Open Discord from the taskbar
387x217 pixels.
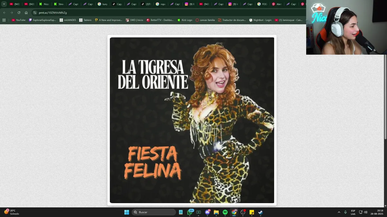pyautogui.click(x=207, y=212)
